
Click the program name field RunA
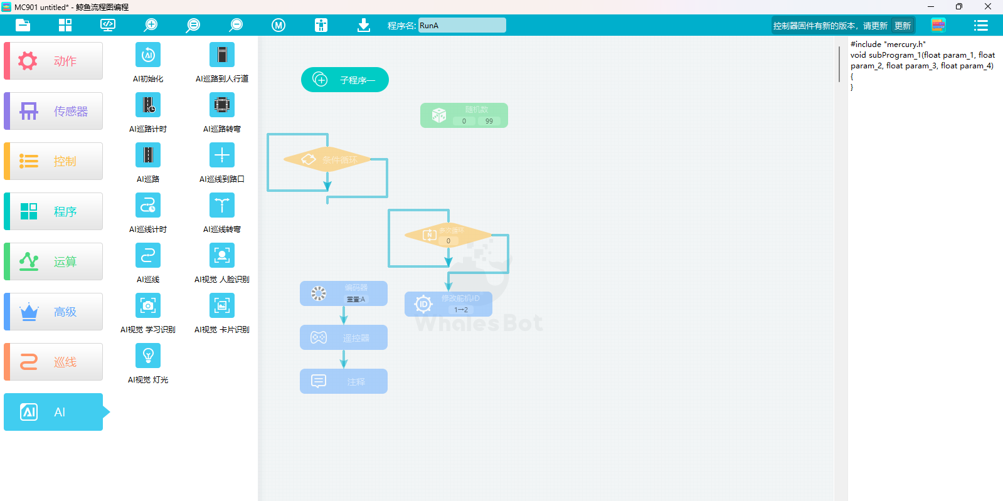[x=462, y=25]
